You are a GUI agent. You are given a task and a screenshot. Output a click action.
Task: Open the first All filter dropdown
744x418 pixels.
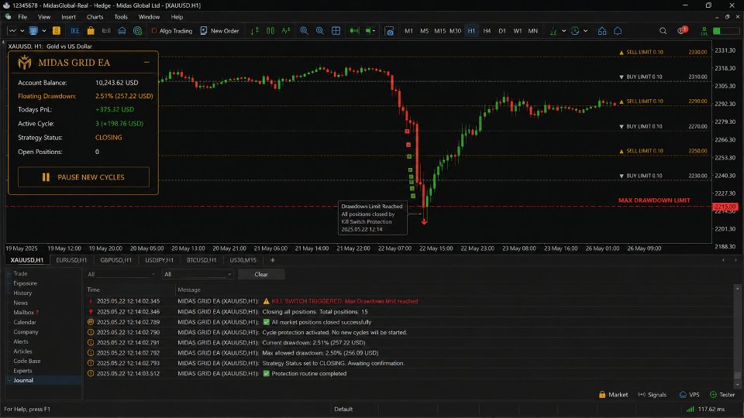tap(122, 274)
